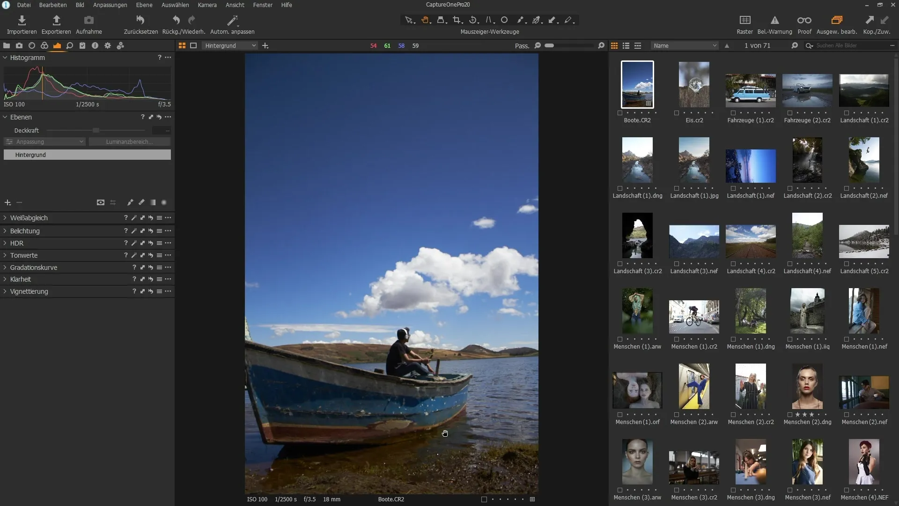Screen dimensions: 899x506
Task: Select the Crop cursor tool
Action: [457, 20]
